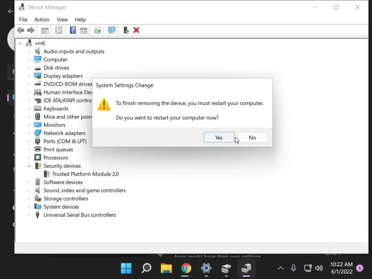The width and height of the screenshot is (372, 279).
Task: Open taskbar Search
Action: [x=146, y=268]
